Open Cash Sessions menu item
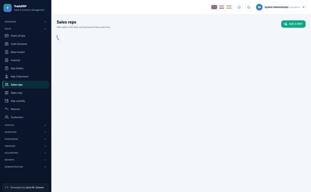The height and width of the screenshot is (192, 311). pos(26,44)
